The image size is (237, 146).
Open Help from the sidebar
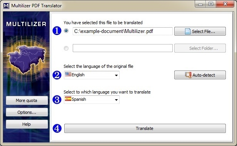pos(27,124)
